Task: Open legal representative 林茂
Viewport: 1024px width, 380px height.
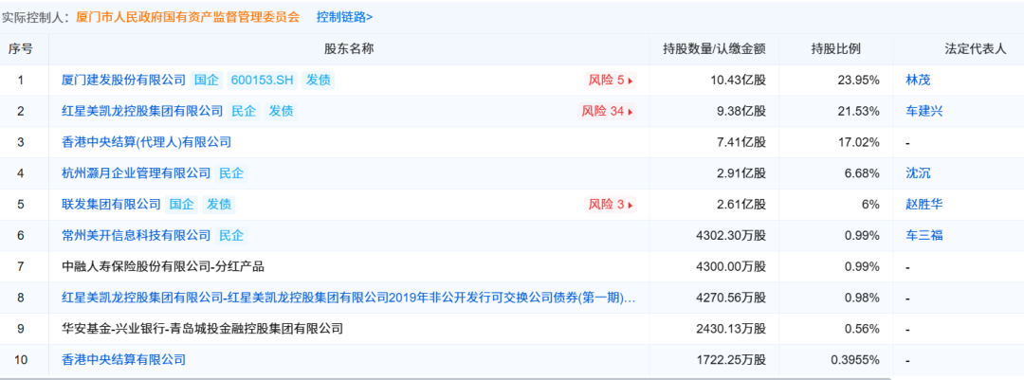Action: pos(918,81)
